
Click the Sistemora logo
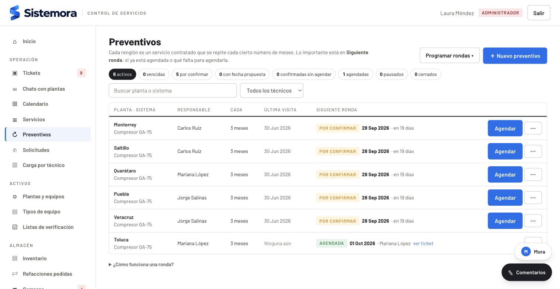coord(43,13)
